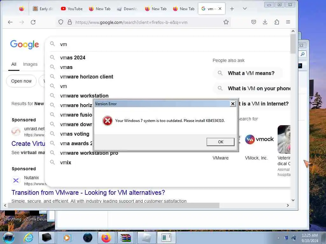Switch to the Early tab

[43, 9]
